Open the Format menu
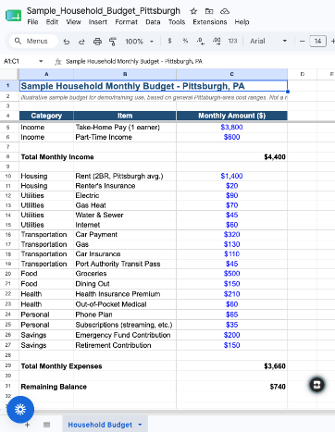The image size is (335, 432). click(126, 22)
